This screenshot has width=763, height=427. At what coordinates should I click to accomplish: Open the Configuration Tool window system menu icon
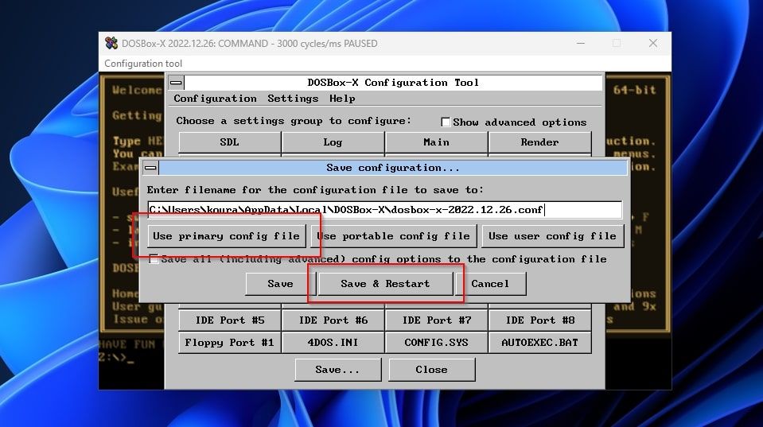[176, 83]
